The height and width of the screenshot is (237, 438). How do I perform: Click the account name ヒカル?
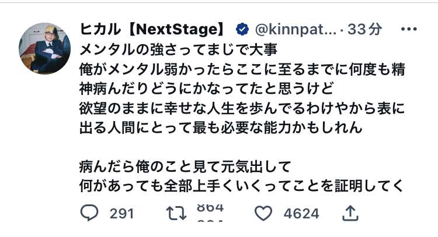click(x=98, y=29)
